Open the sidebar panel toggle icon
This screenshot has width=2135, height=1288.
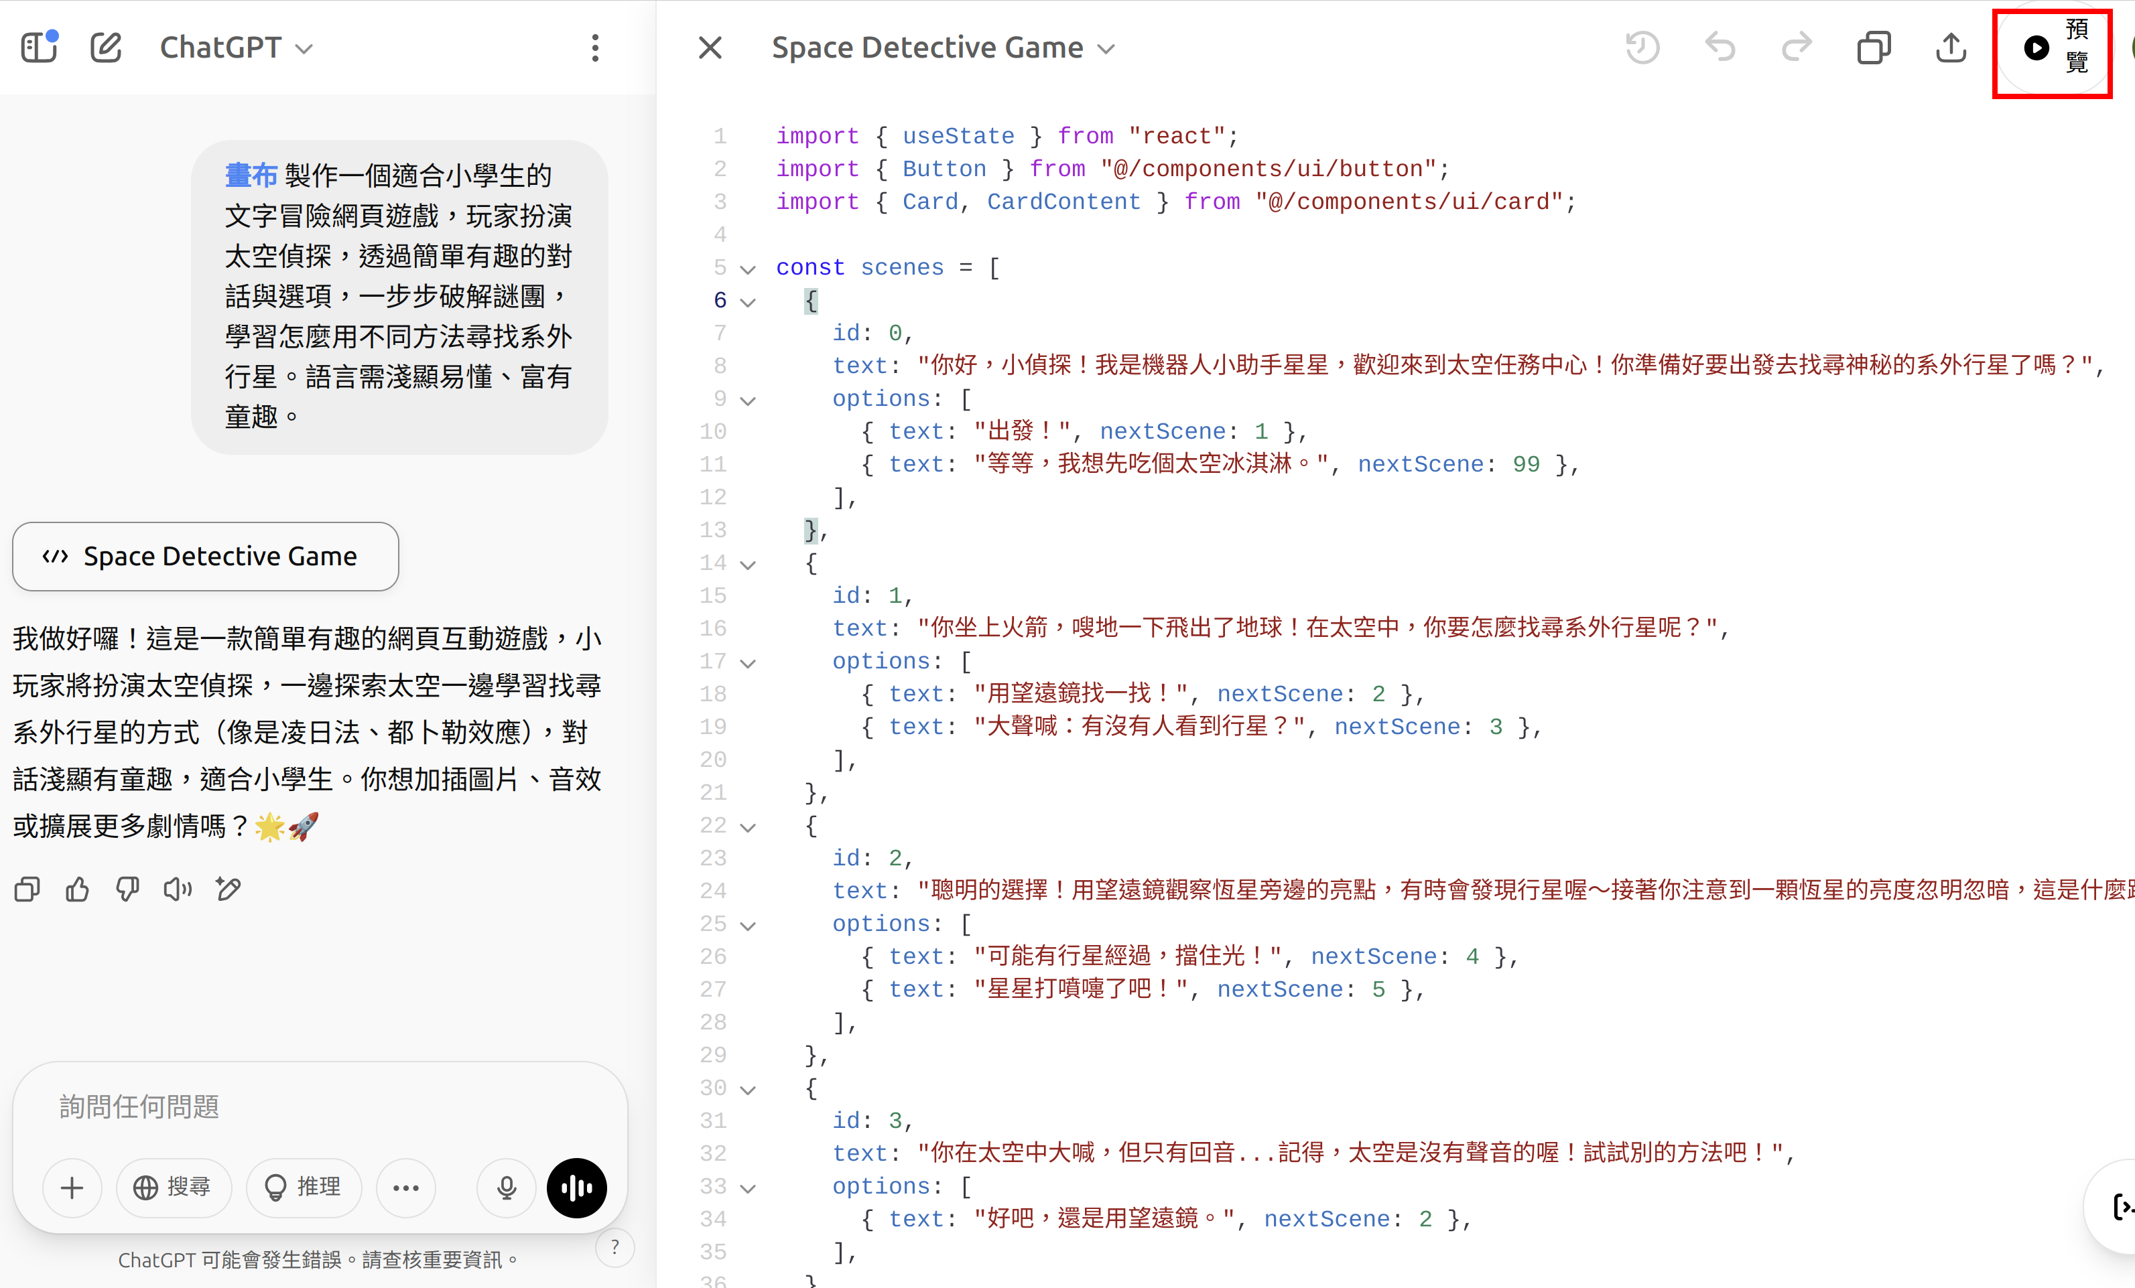tap(39, 47)
